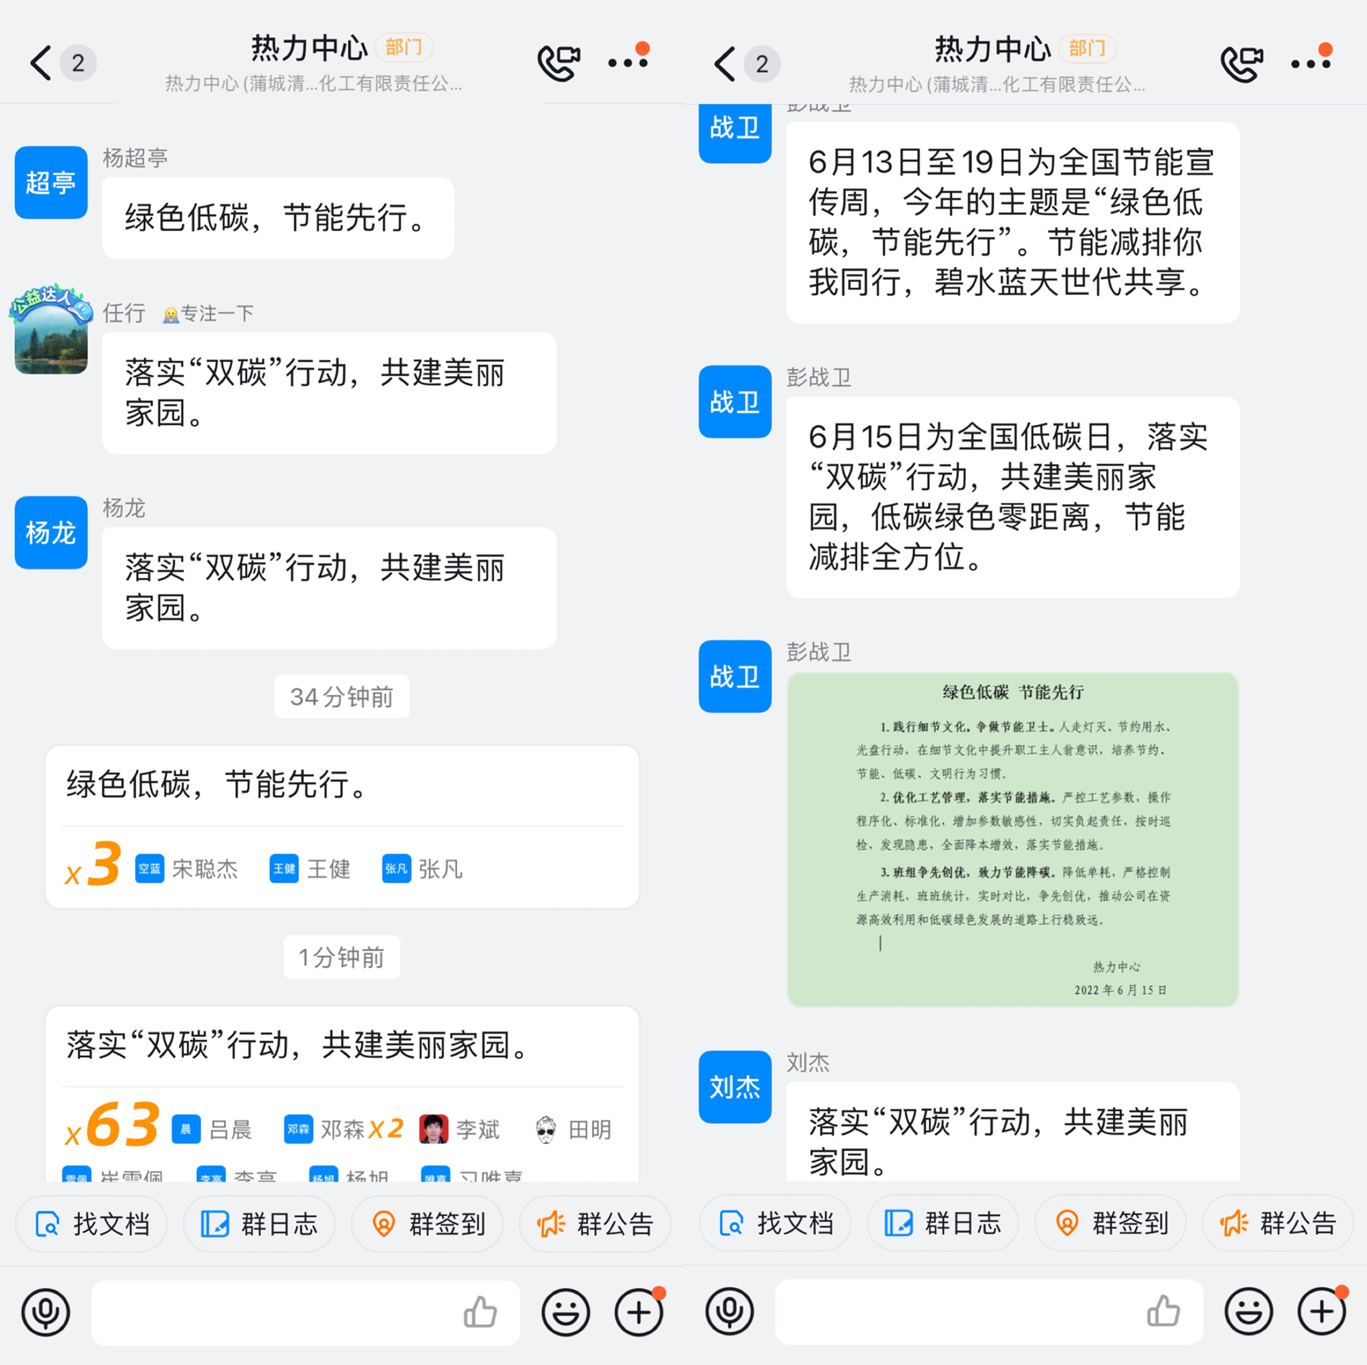Tap the unread count badge 2 in right chat

762,63
